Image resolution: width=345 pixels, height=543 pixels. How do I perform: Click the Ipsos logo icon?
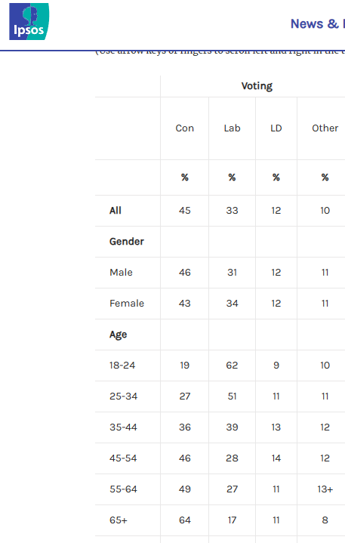point(29,21)
